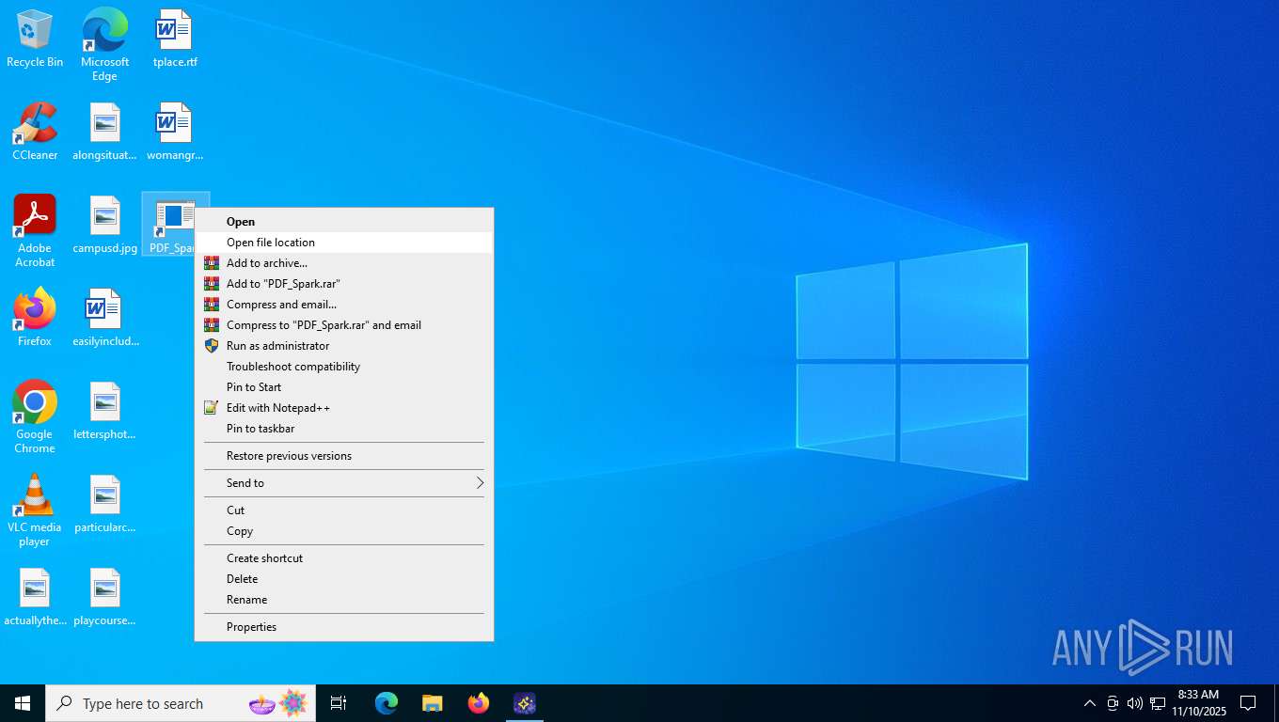This screenshot has height=722, width=1279.
Task: Choose Open in the context menu
Action: pos(344,222)
